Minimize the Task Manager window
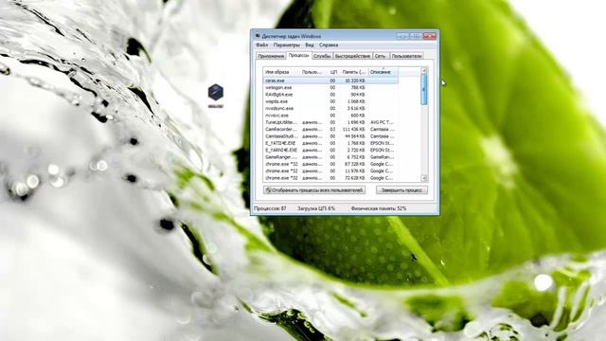The image size is (606, 341). pyautogui.click(x=402, y=36)
